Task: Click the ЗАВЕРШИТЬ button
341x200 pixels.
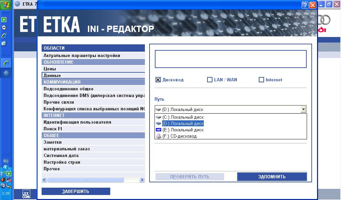Action: click(76, 191)
